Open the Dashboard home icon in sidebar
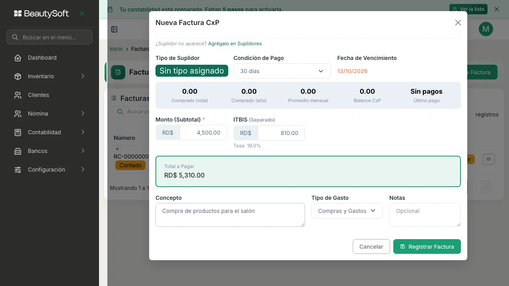This screenshot has height=286, width=509. [17, 58]
